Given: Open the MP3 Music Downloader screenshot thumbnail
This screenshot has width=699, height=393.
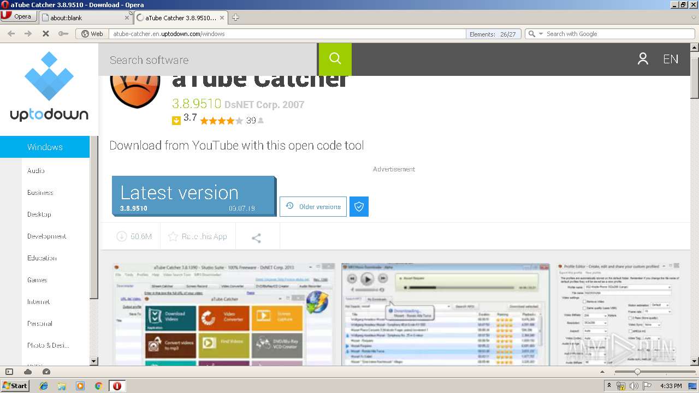Looking at the screenshot, I should [x=445, y=314].
